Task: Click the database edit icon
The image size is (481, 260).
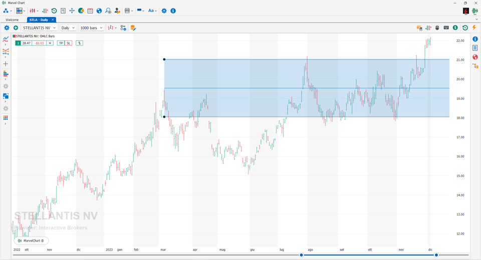Action: (x=133, y=28)
